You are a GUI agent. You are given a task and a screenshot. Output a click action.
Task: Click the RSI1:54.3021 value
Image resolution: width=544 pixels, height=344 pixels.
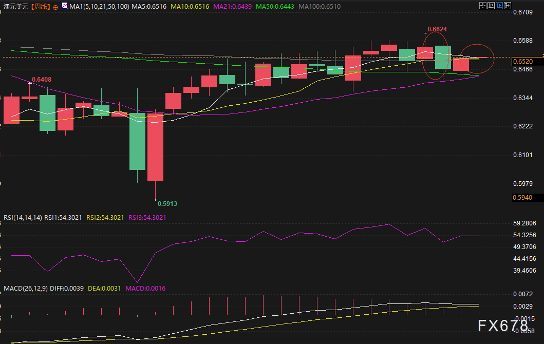pyautogui.click(x=63, y=217)
